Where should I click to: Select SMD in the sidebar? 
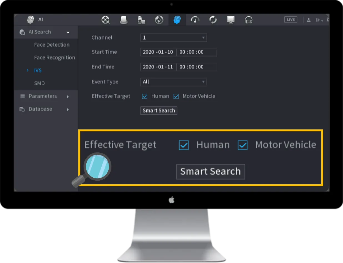point(39,83)
